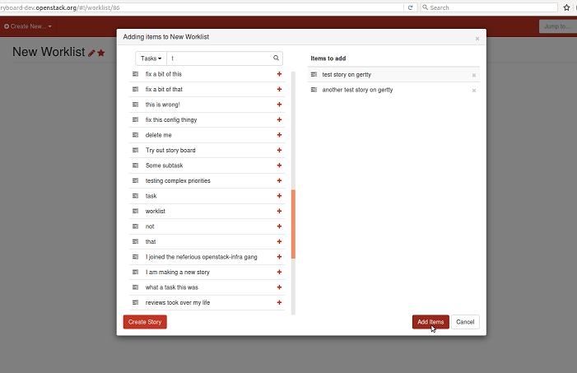Add 'fix a bit of this' with plus icon
Viewport: 577px width, 373px height.
pyautogui.click(x=279, y=74)
